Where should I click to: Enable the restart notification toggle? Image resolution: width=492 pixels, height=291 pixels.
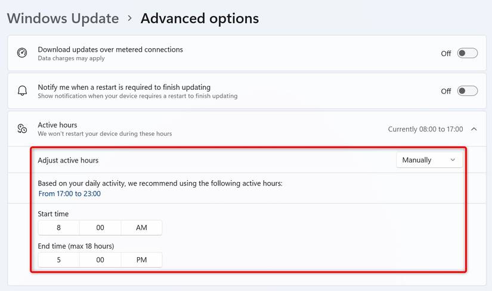click(467, 91)
